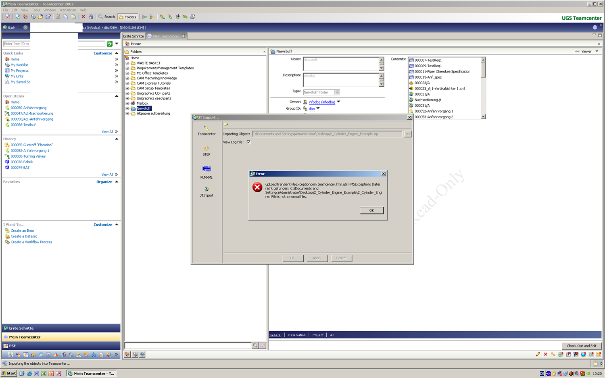
Task: Click the padlock icon in main toolbar
Action: point(91,17)
